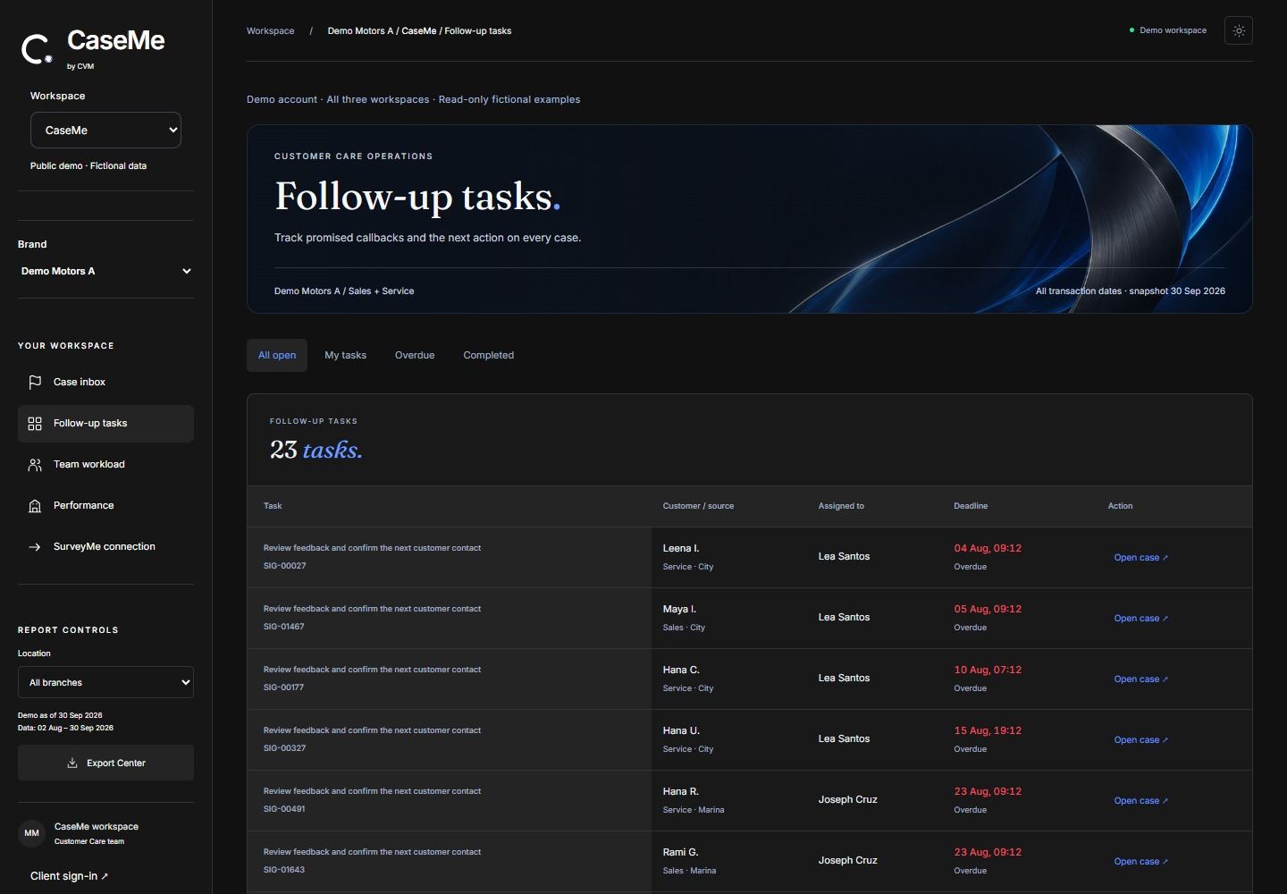Select the Completed tab
The image size is (1287, 894).
click(489, 355)
